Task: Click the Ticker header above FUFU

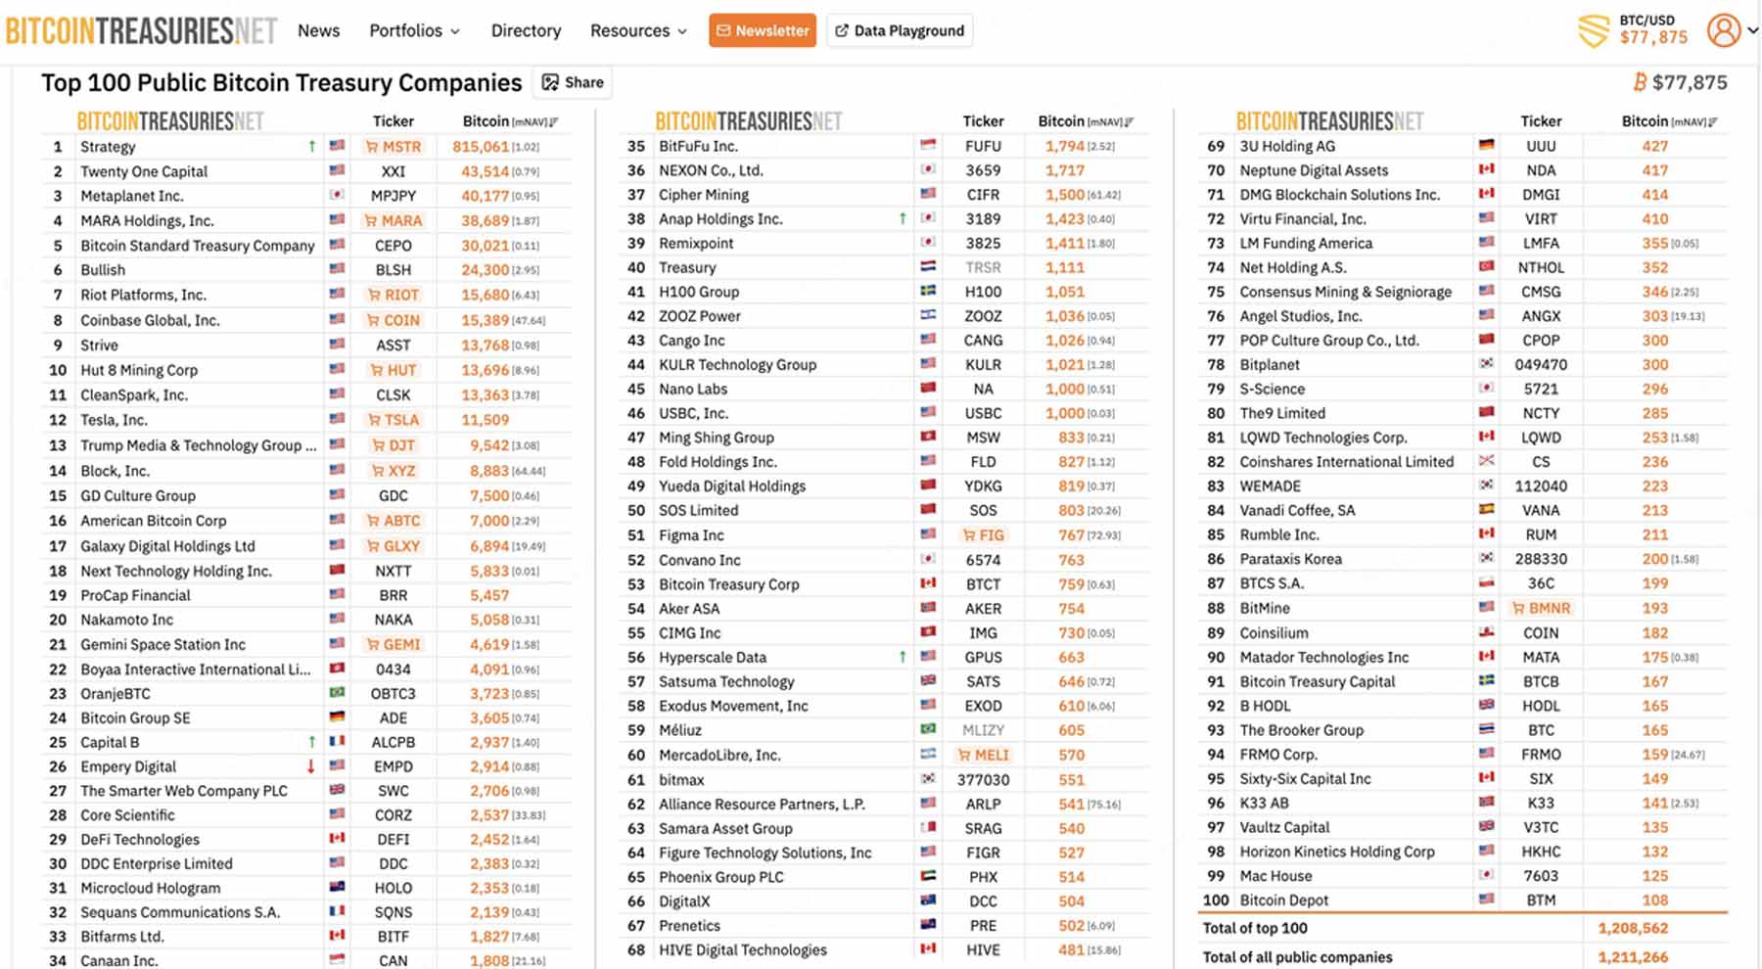Action: pos(983,121)
